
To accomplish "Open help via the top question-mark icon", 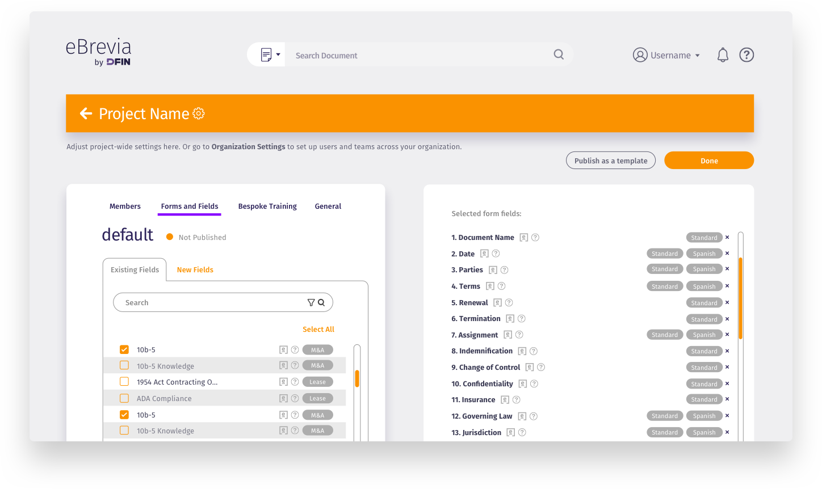I will (x=746, y=55).
